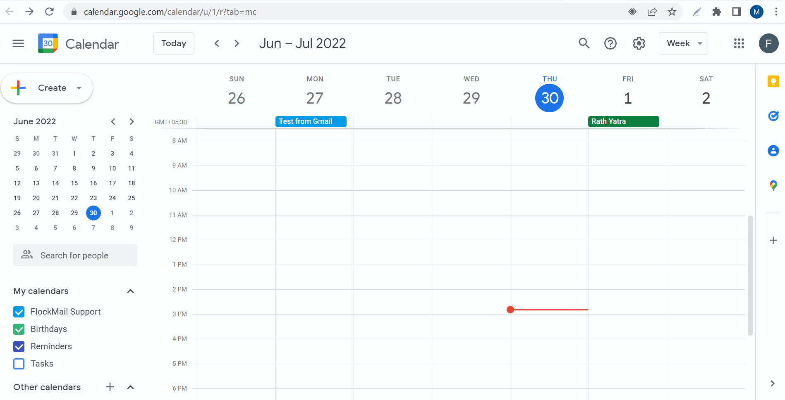Expand the Create button dropdown
The image size is (785, 400).
(x=79, y=88)
